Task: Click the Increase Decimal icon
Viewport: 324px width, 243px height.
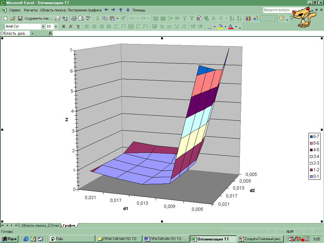Action: (177, 27)
